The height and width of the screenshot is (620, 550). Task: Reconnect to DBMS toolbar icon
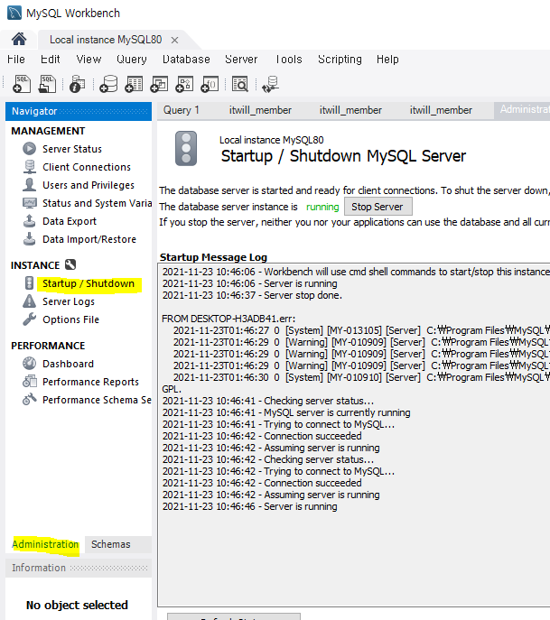tap(271, 84)
